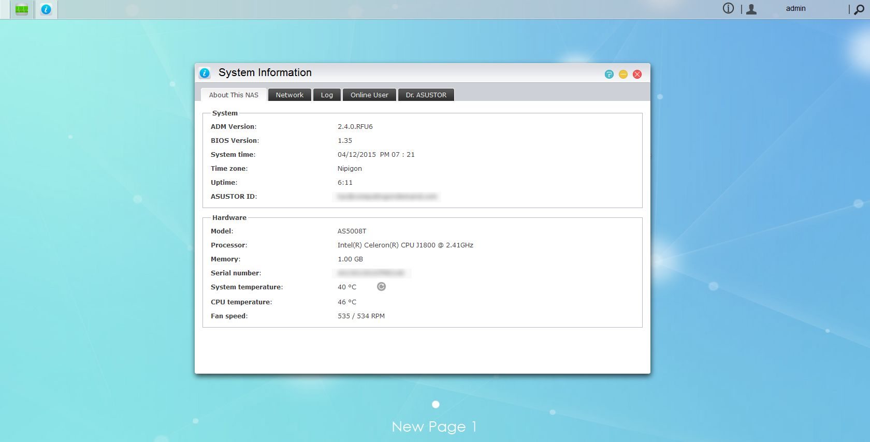Image resolution: width=870 pixels, height=442 pixels.
Task: Click the admin username label
Action: pyautogui.click(x=795, y=8)
